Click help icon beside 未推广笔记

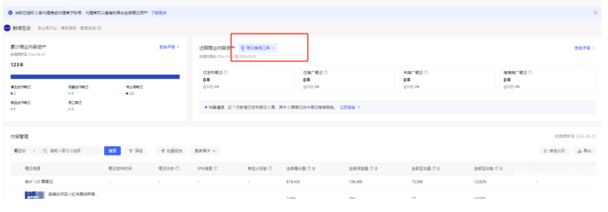click(x=426, y=72)
